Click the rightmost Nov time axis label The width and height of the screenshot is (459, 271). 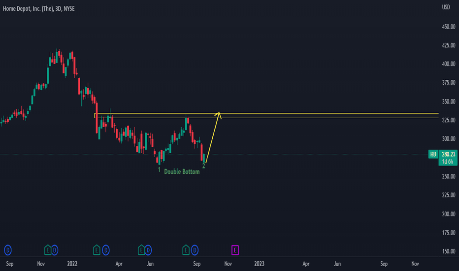tap(415, 264)
